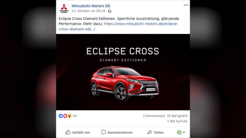Show the 3 Kommentare list

click(x=154, y=116)
